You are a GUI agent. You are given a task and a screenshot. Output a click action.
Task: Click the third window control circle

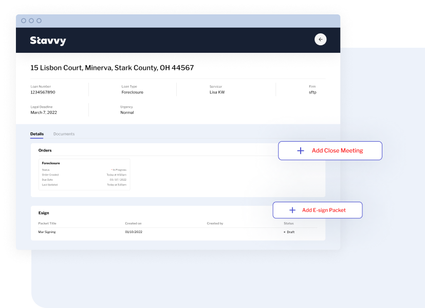pyautogui.click(x=39, y=21)
